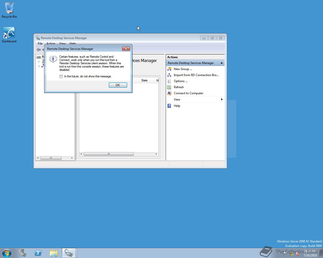Open Windows Explorer from the taskbar
Image resolution: width=323 pixels, height=258 pixels.
(53, 253)
